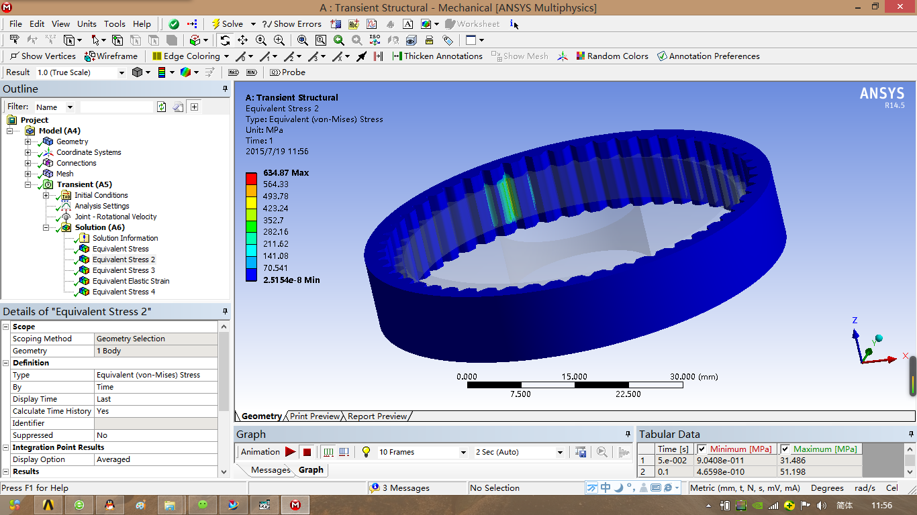
Task: Select the Pan view tool
Action: [242, 40]
